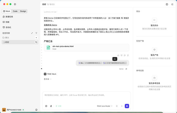
Task: Click the 暂无产物 placeholder icon
Action: [154, 50]
